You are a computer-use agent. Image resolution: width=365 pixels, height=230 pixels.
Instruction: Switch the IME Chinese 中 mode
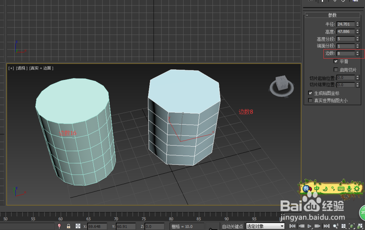317,188
